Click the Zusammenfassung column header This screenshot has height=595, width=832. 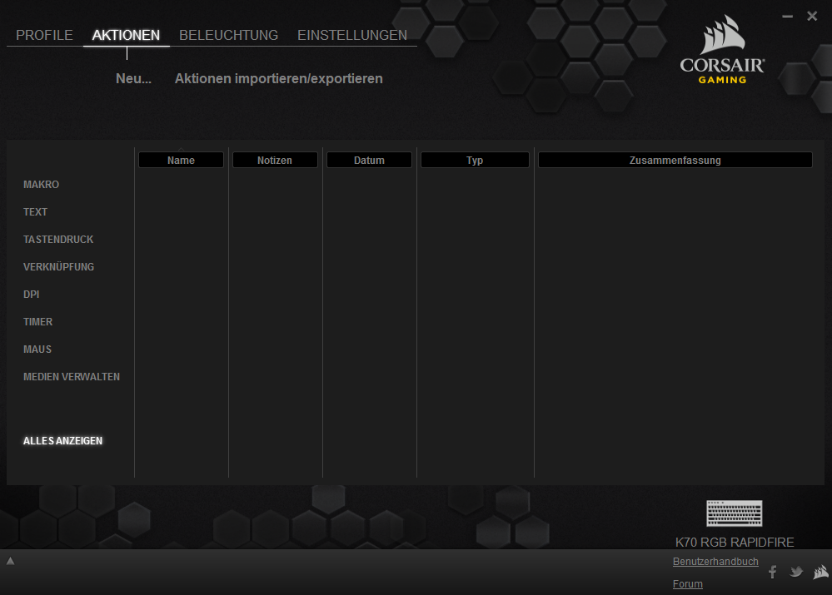(x=675, y=161)
